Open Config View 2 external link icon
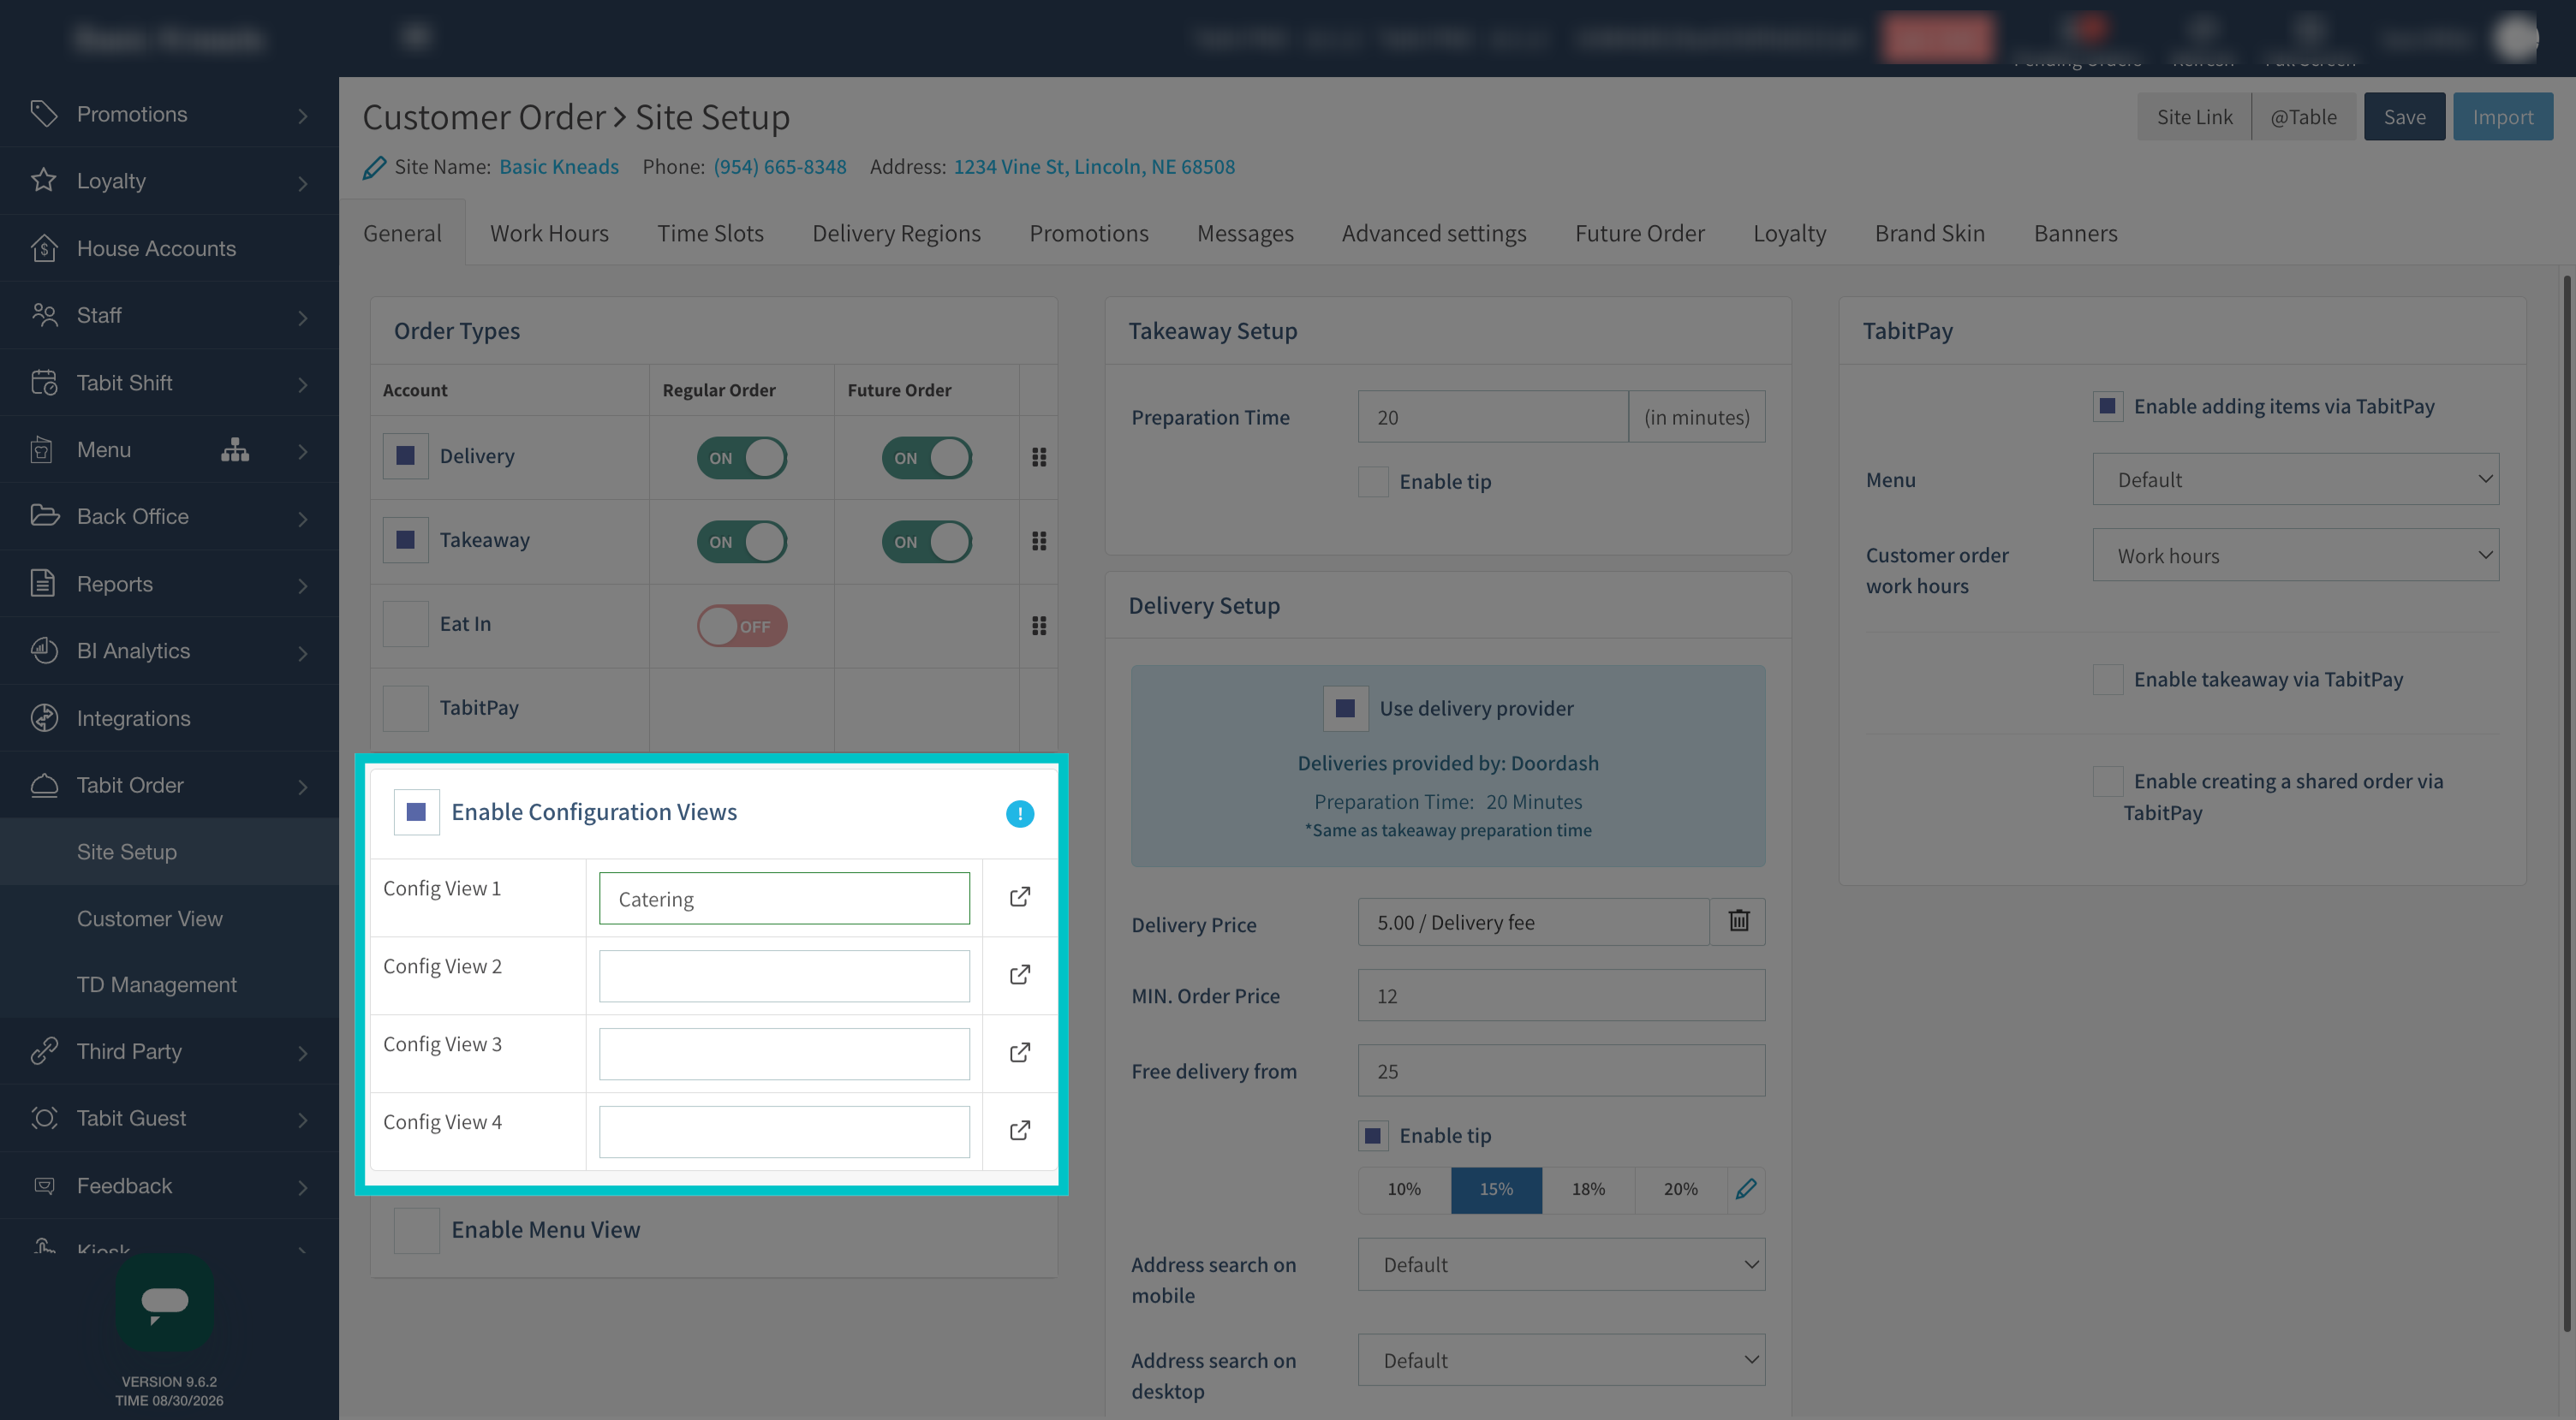The height and width of the screenshot is (1420, 2576). coord(1019,974)
